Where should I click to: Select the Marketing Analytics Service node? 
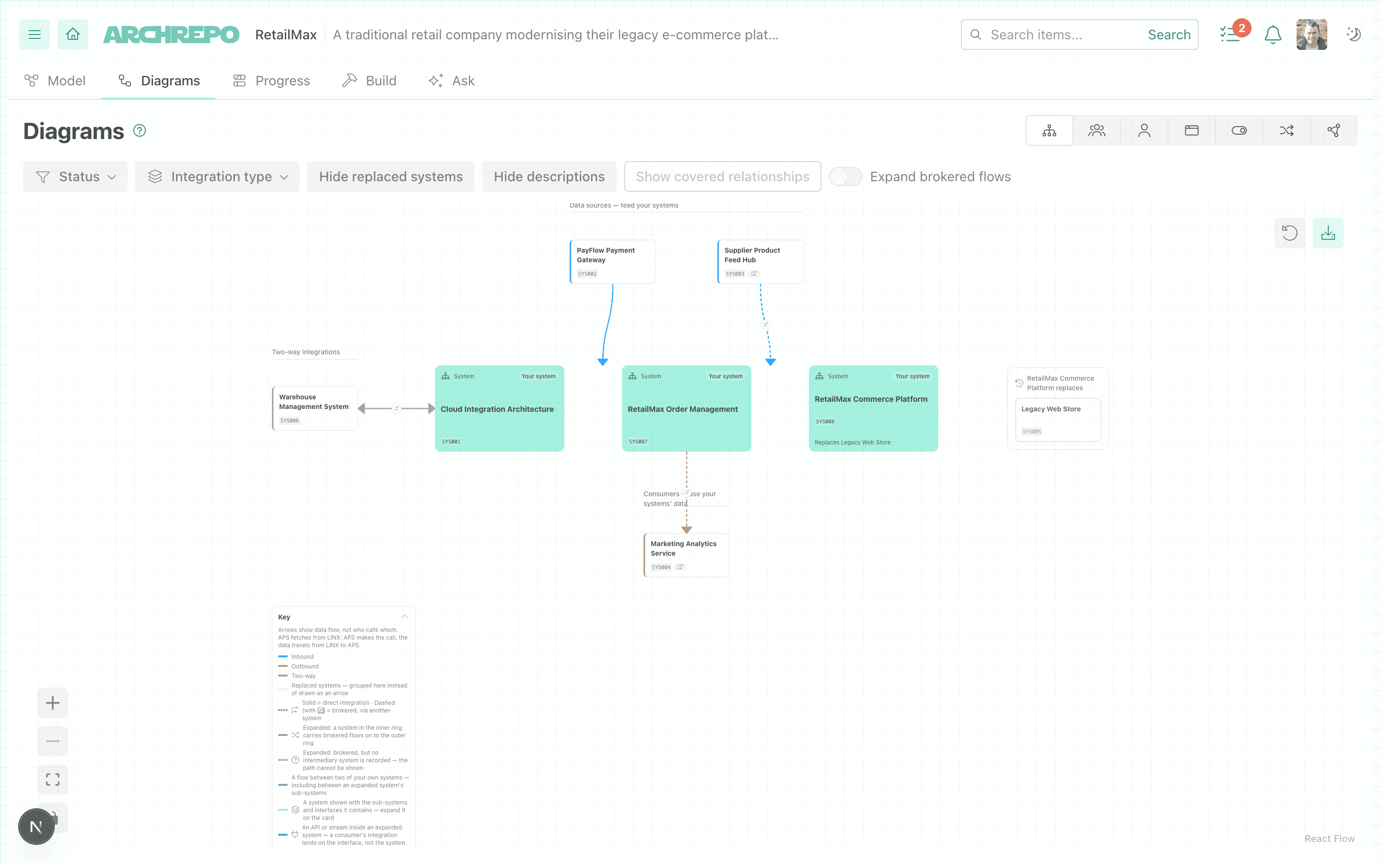coord(687,555)
